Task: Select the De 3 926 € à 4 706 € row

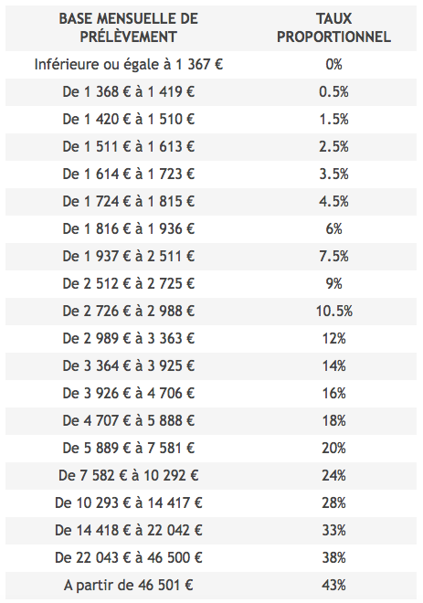Action: click(211, 394)
